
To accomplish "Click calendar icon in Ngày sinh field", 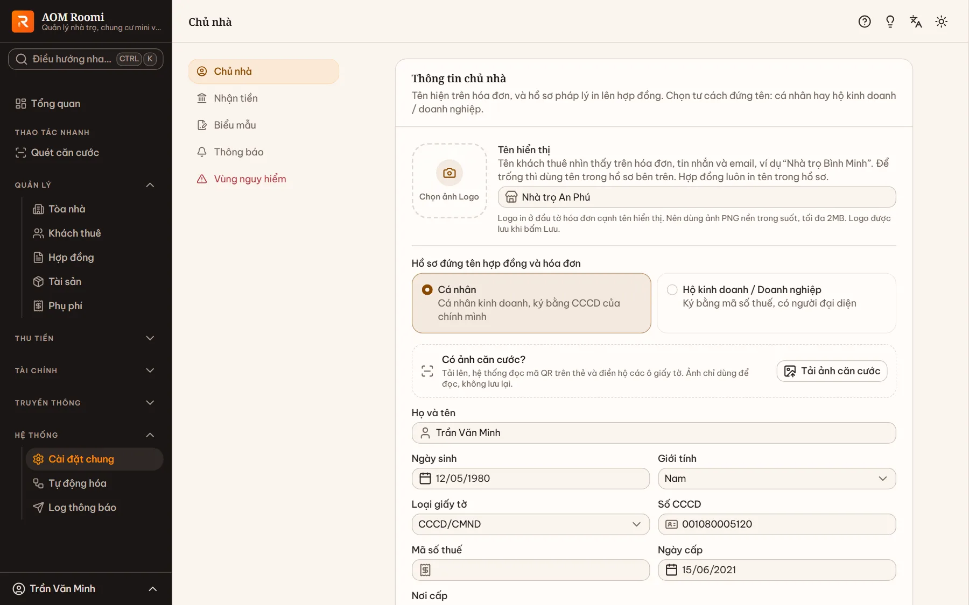I will 425,479.
